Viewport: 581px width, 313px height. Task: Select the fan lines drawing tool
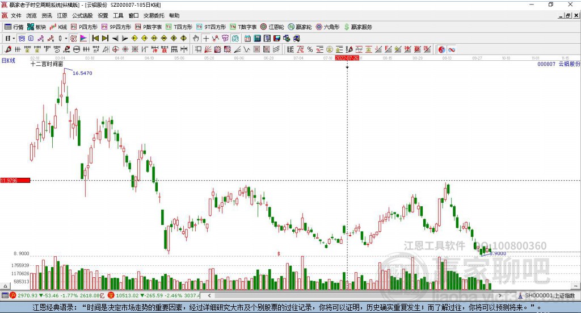(208, 49)
